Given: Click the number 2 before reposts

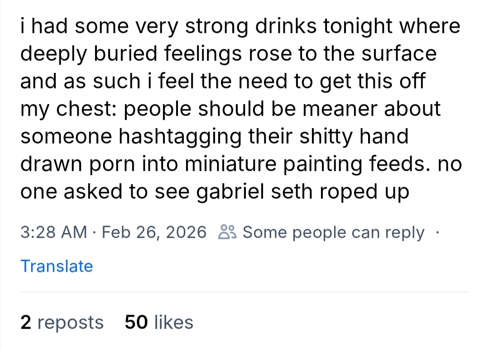Looking at the screenshot, I should click(26, 322).
